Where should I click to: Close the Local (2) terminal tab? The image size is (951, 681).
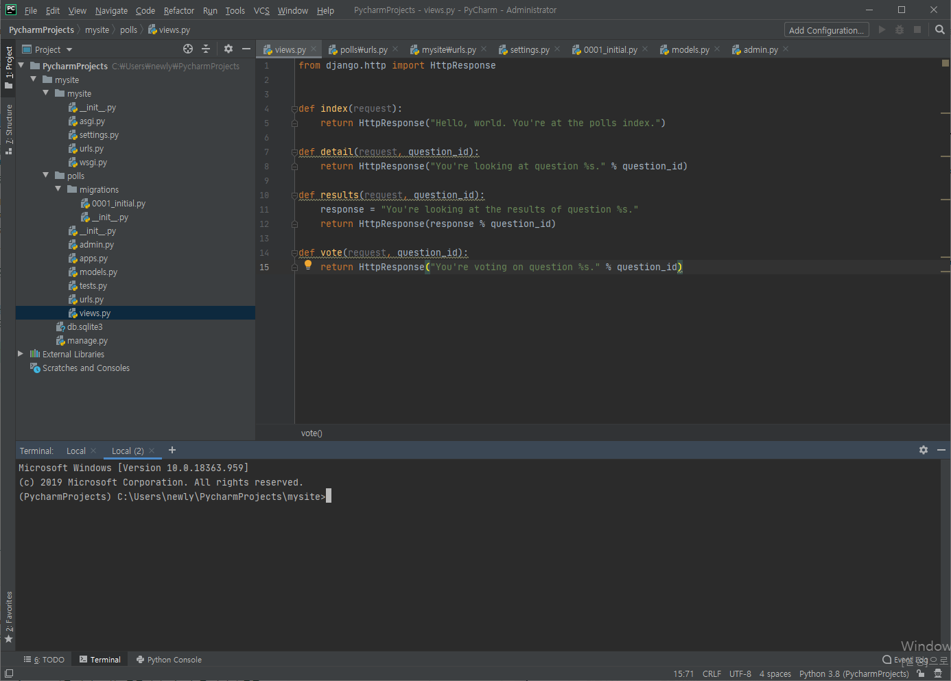[x=152, y=451]
